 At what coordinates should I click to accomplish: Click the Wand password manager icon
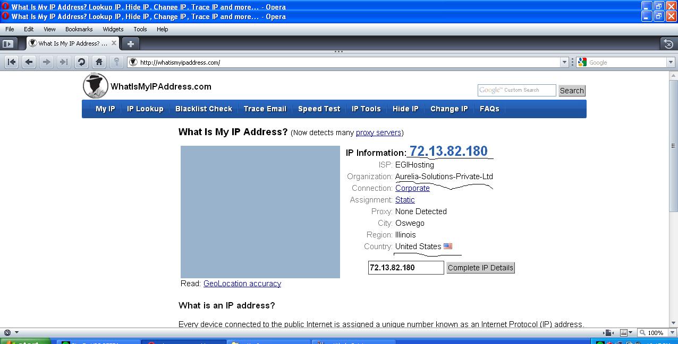pos(116,62)
